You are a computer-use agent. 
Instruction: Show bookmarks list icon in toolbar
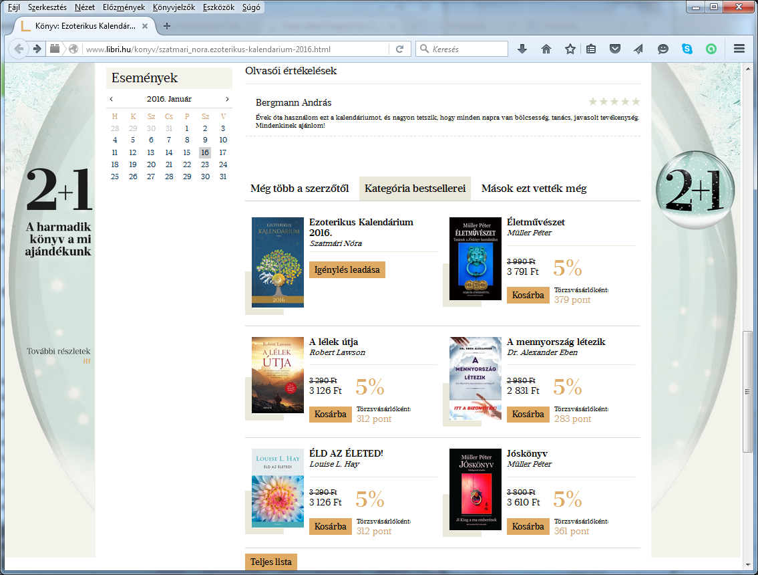[x=591, y=49]
